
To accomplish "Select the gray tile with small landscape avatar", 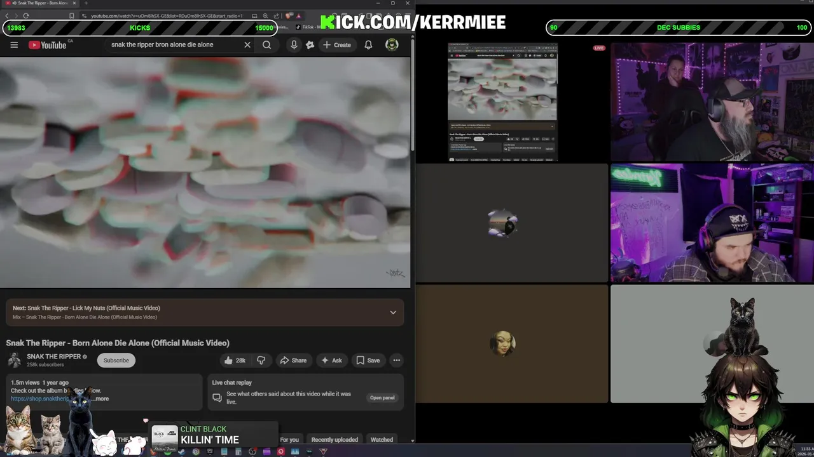I will (x=512, y=223).
